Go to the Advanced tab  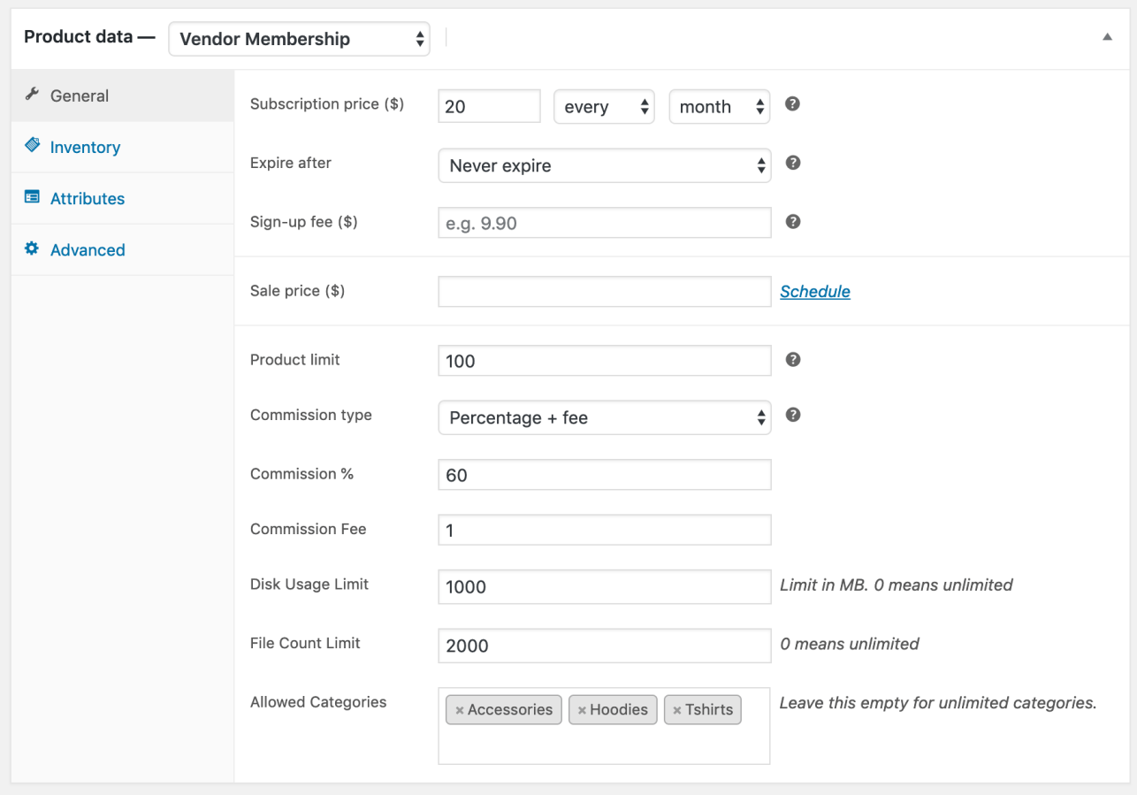point(87,250)
